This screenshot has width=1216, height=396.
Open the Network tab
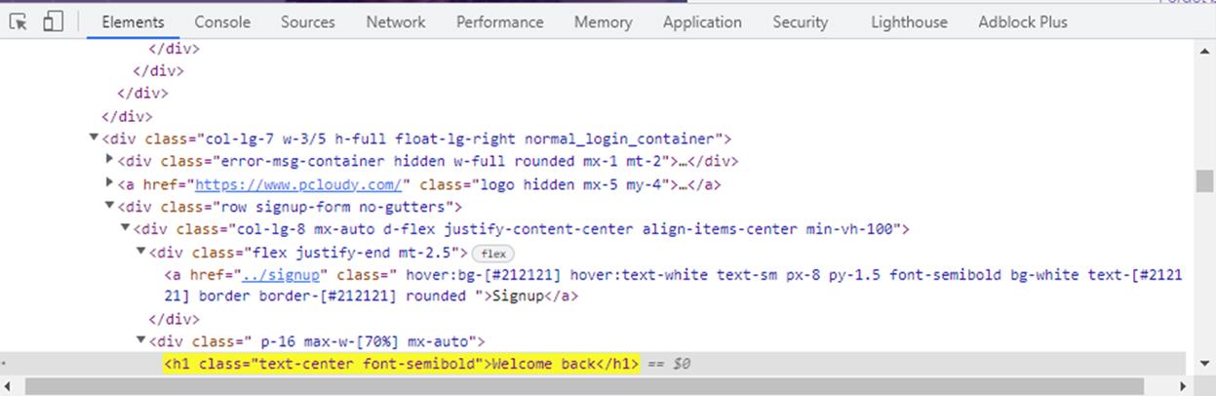pos(396,21)
